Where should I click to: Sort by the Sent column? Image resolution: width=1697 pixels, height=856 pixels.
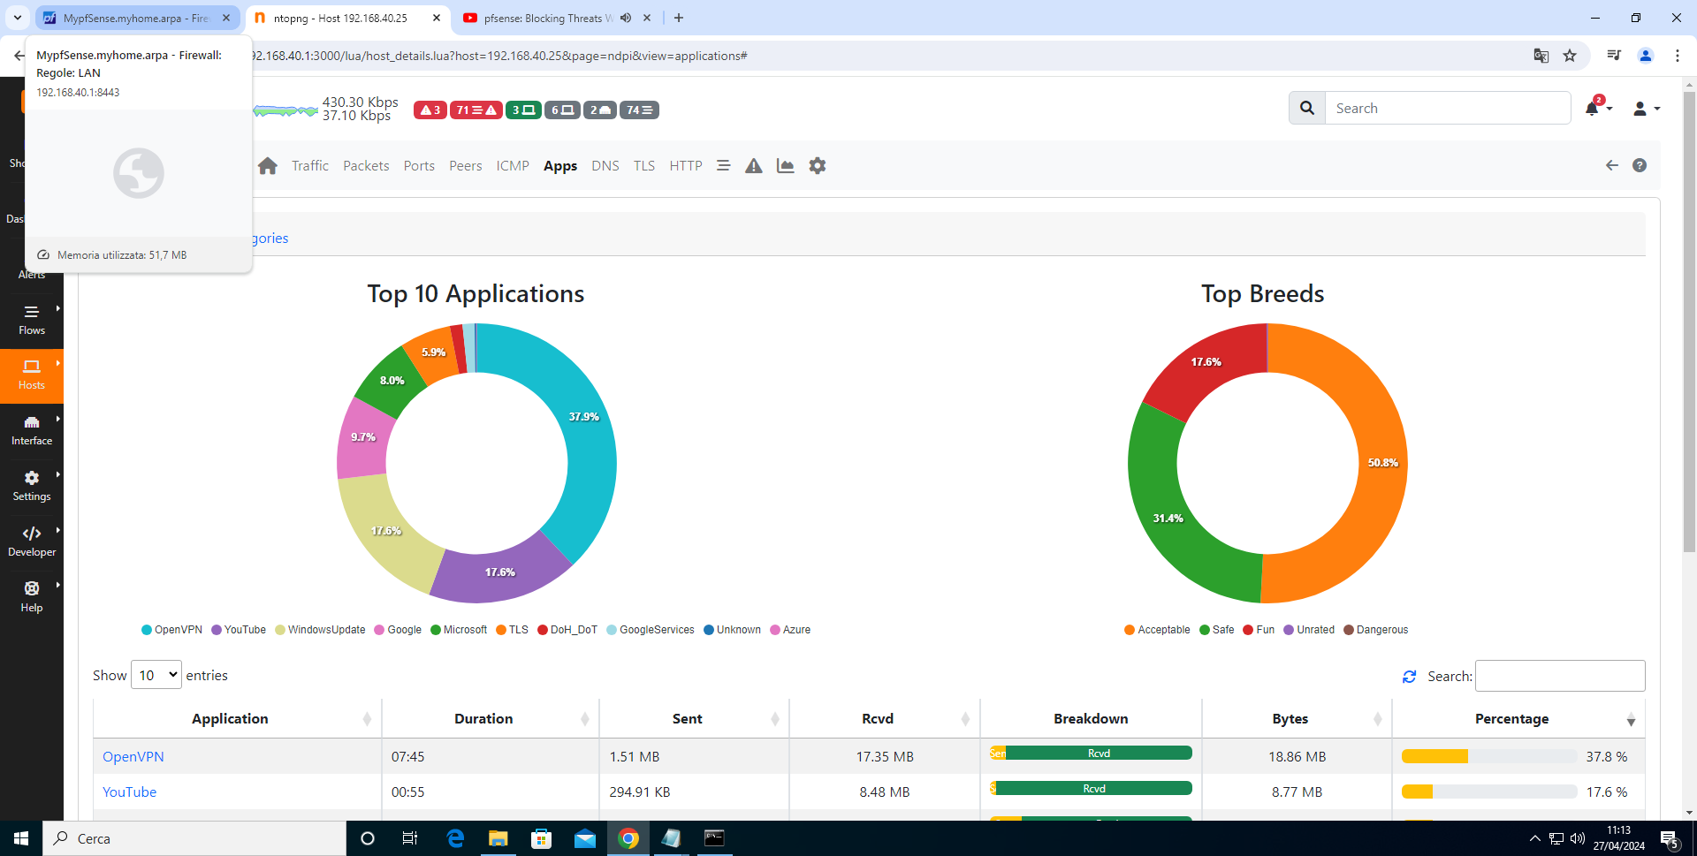tap(694, 719)
